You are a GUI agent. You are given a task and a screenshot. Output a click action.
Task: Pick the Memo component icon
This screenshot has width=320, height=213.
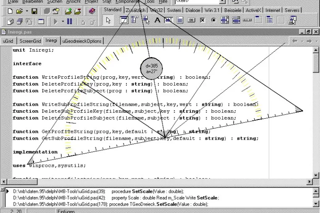click(x=180, y=20)
